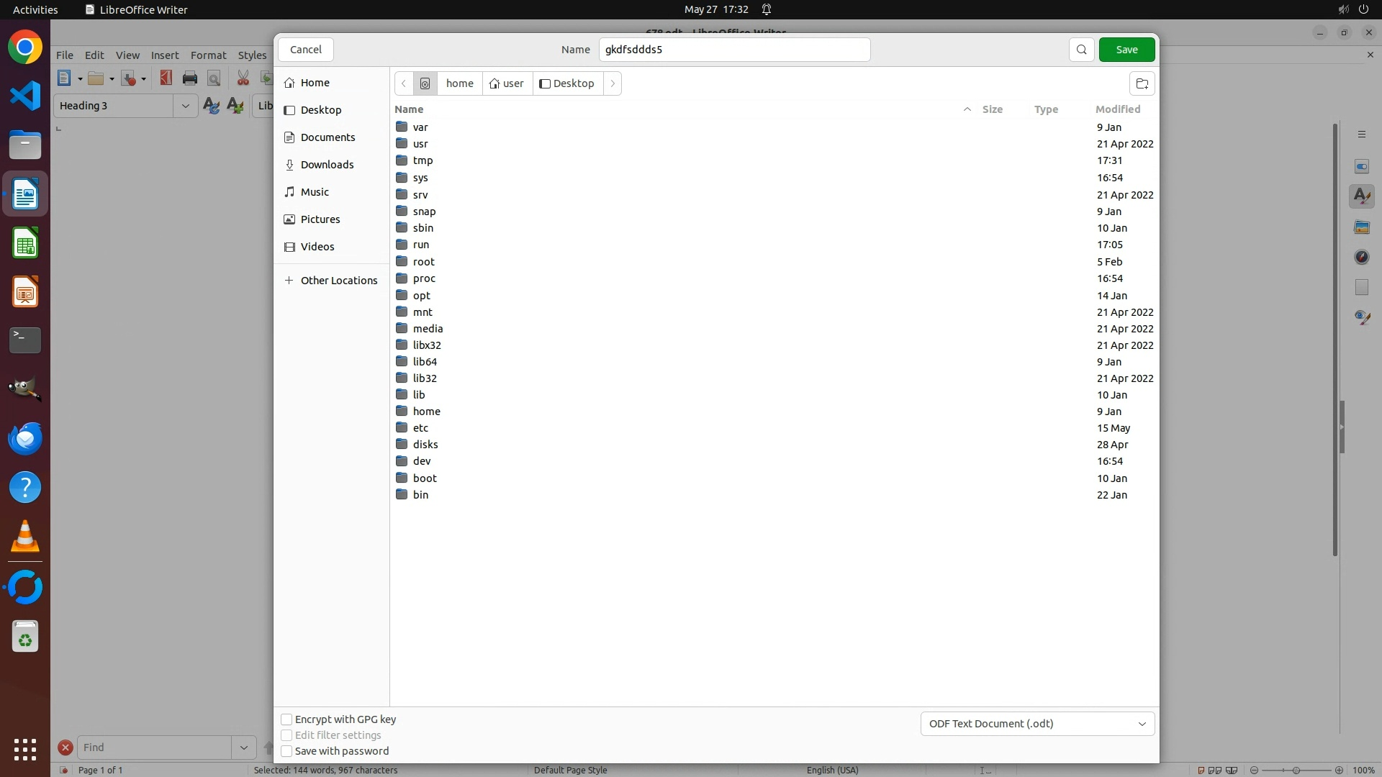Cancel the save dialog
The image size is (1382, 777).
point(306,50)
